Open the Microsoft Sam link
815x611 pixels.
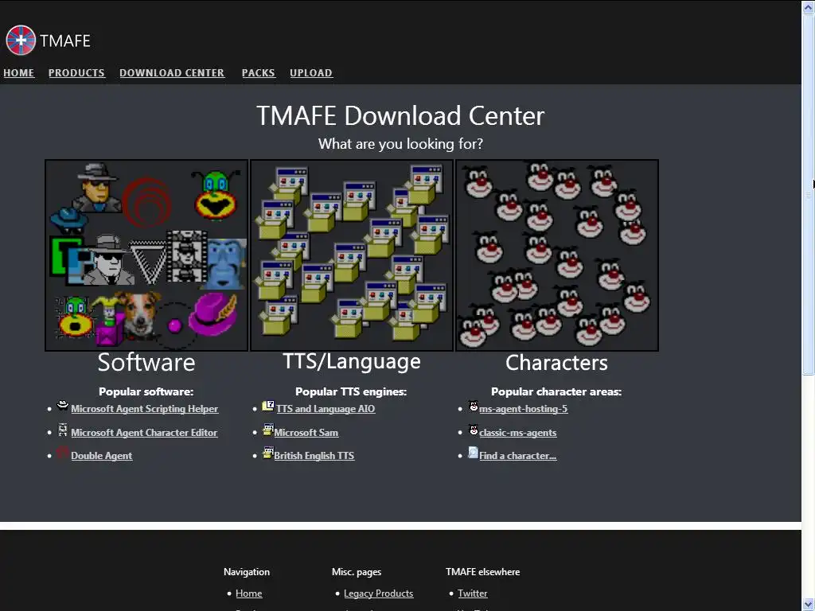306,433
